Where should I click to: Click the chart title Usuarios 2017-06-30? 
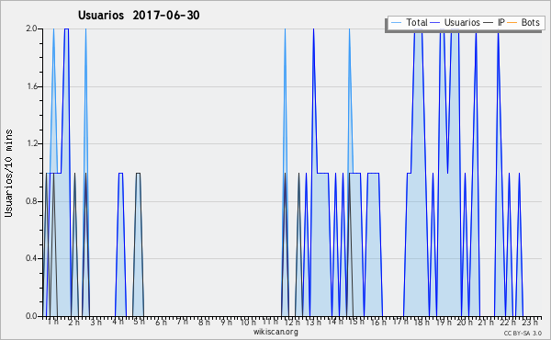pos(139,15)
